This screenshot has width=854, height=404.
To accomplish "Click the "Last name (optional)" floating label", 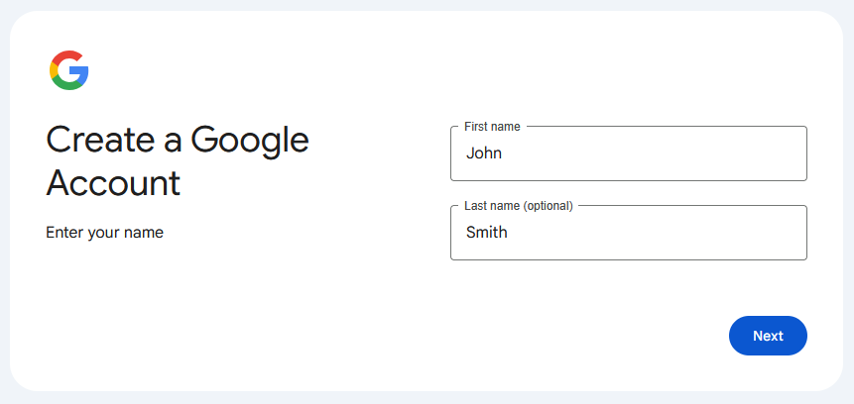I will pos(518,206).
